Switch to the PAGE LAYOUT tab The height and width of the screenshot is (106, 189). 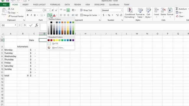click(x=39, y=5)
